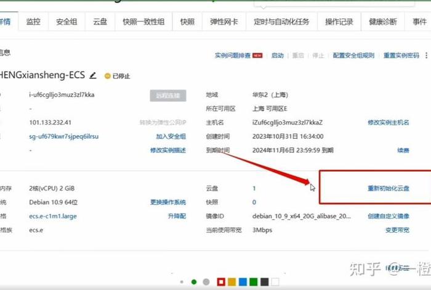
Task: View the 健康诊断 tab
Action: [383, 22]
